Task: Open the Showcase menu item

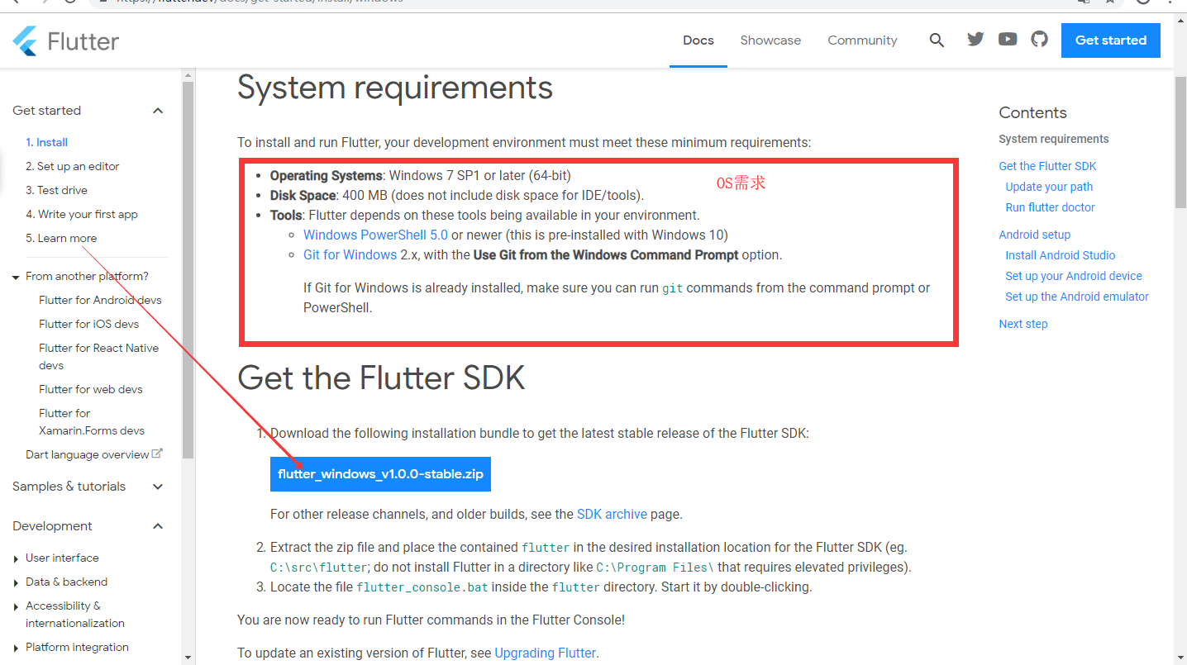Action: [770, 40]
